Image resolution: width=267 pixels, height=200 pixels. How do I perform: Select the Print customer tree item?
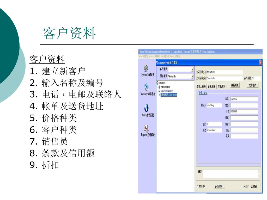(165, 87)
